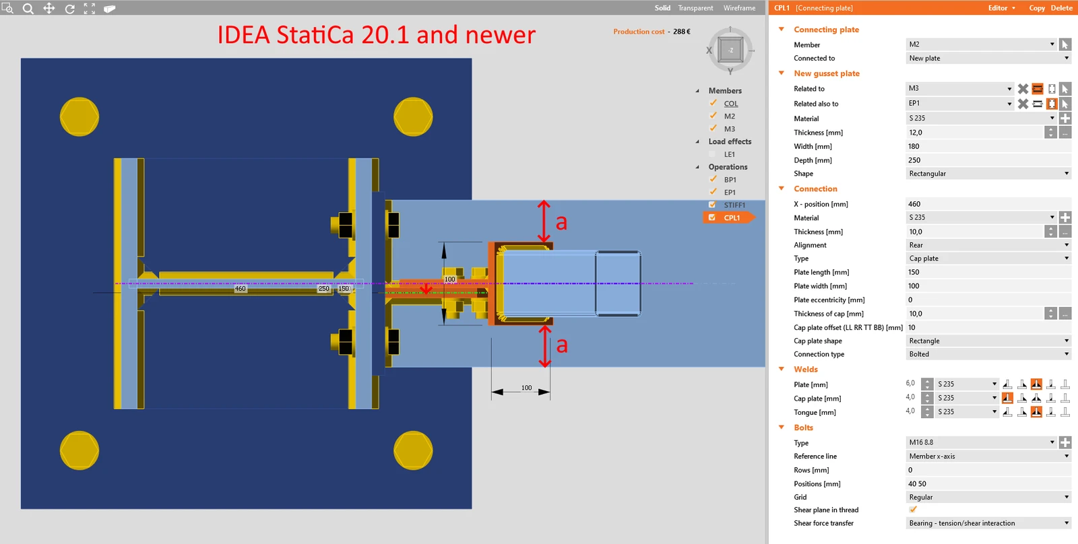The width and height of the screenshot is (1078, 544).
Task: Pick the 'Related also to' item with cursor icon
Action: pos(1065,104)
